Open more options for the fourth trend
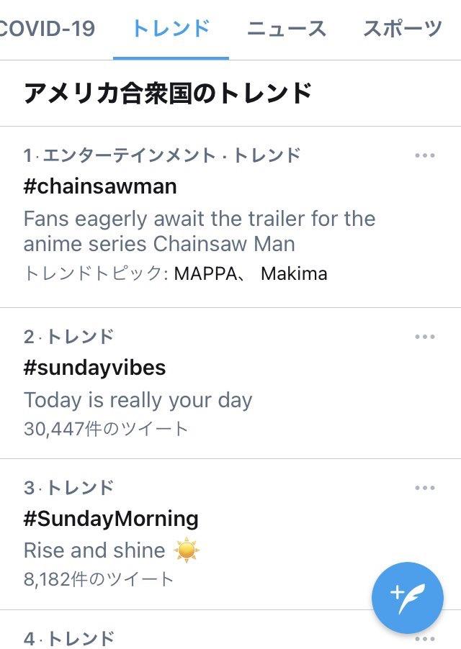The height and width of the screenshot is (649, 461). 425,638
